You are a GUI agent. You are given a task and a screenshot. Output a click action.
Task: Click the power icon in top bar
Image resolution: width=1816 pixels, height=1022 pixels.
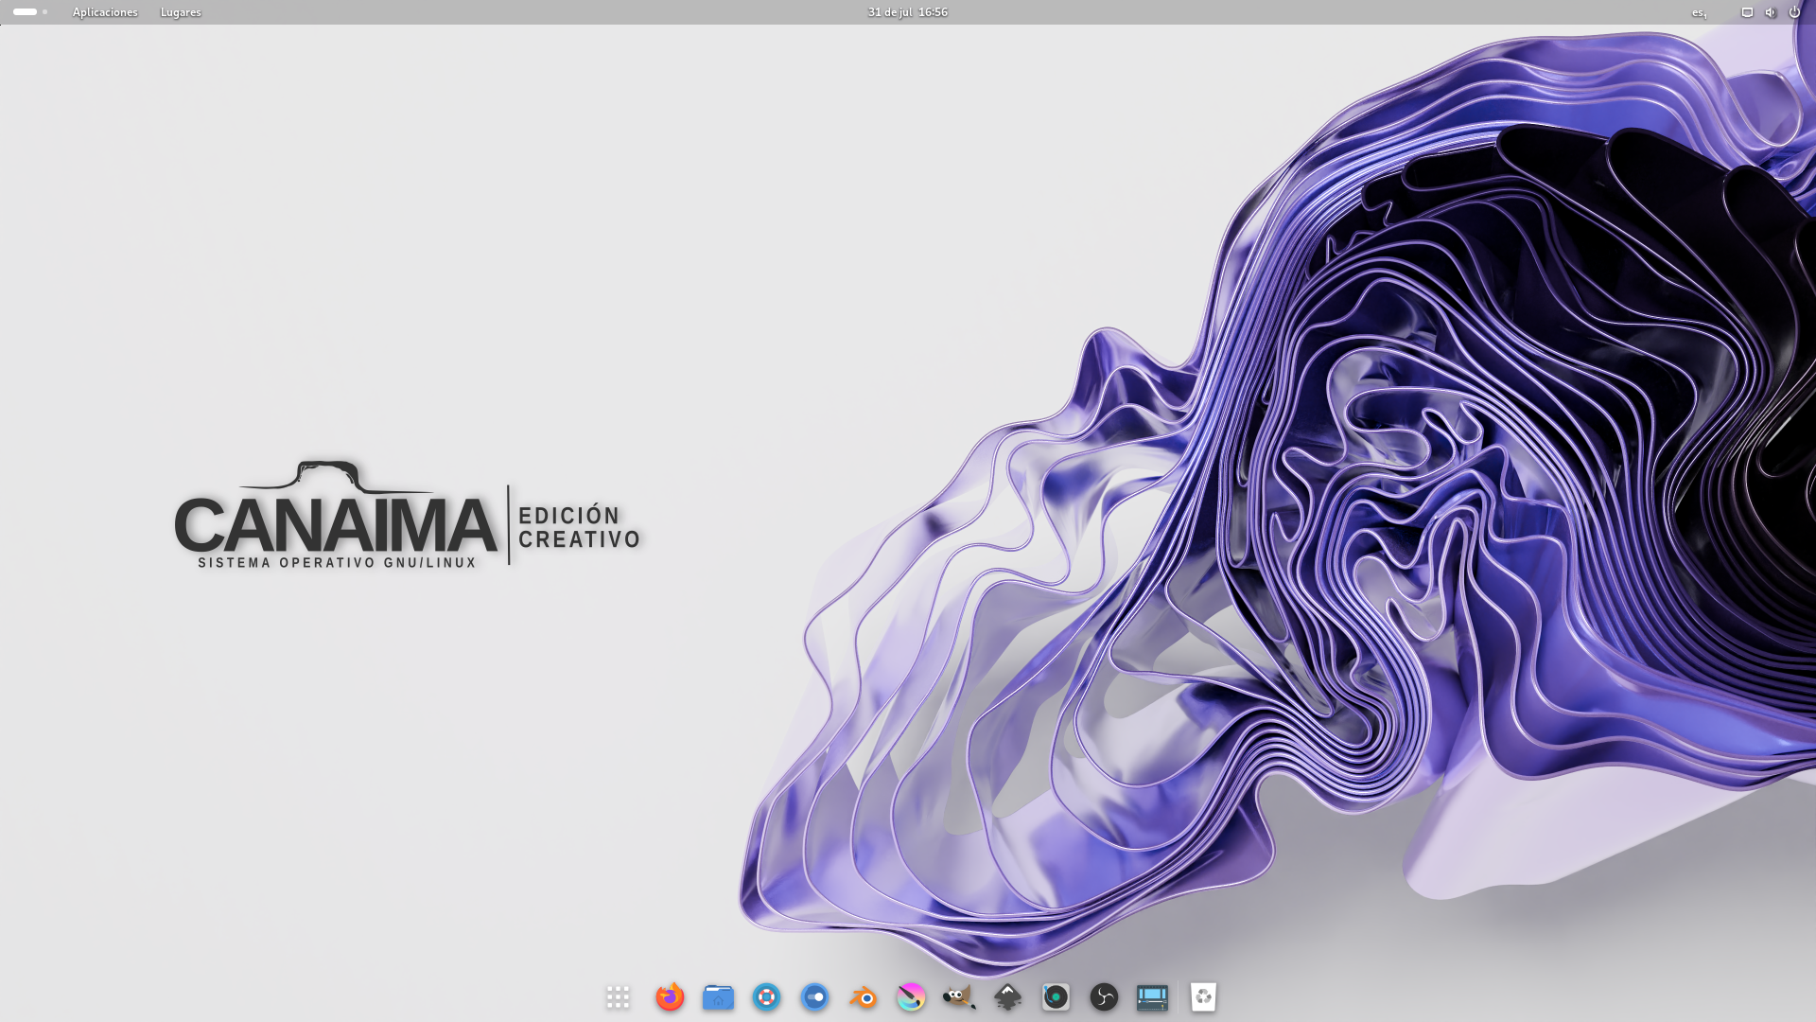click(1794, 12)
